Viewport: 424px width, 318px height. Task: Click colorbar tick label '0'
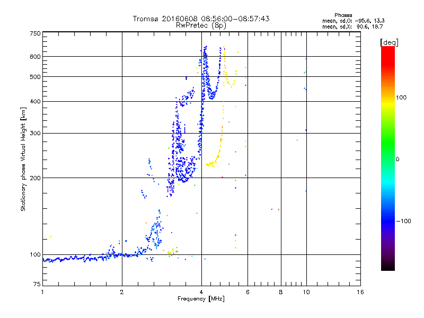coord(397,160)
